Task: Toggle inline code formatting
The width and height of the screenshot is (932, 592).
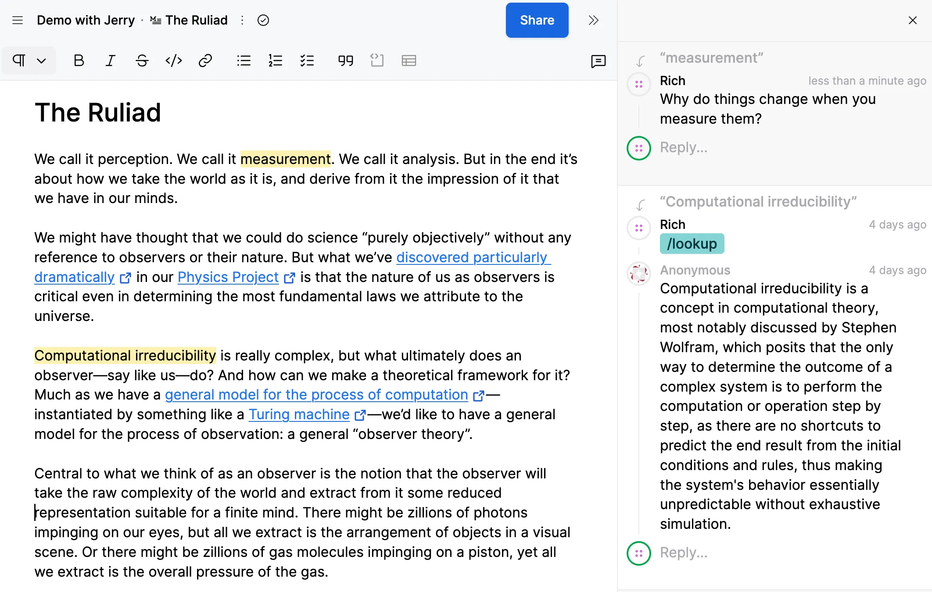Action: tap(174, 61)
